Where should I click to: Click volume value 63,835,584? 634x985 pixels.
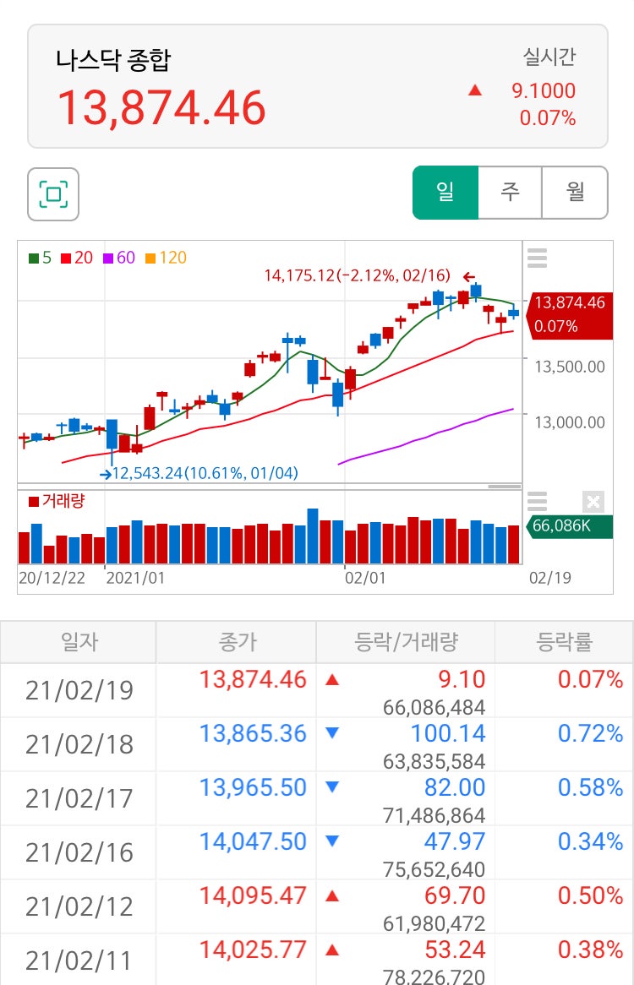tap(435, 761)
